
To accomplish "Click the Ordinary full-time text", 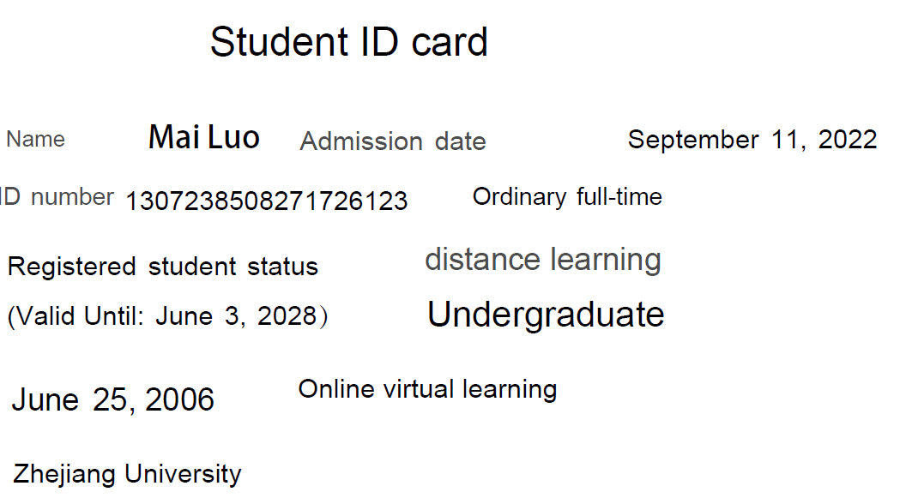I will click(x=567, y=197).
